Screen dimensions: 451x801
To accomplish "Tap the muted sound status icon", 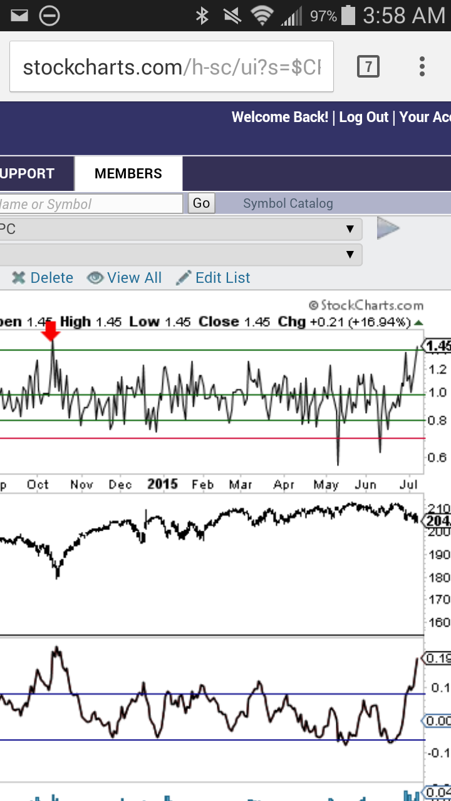I will (232, 16).
